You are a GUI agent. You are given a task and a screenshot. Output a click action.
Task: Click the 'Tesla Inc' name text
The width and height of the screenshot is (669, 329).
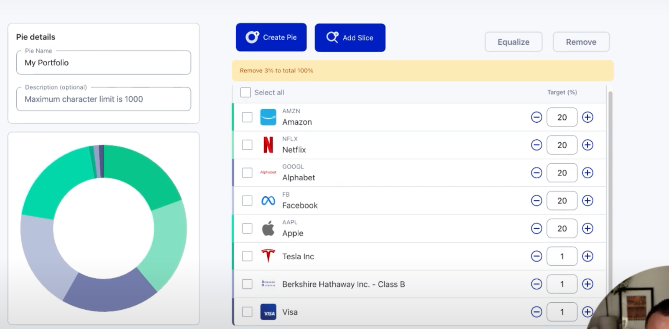tap(298, 256)
